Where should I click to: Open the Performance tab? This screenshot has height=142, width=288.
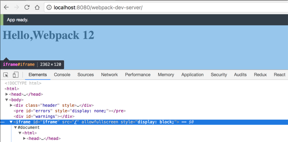click(x=138, y=75)
